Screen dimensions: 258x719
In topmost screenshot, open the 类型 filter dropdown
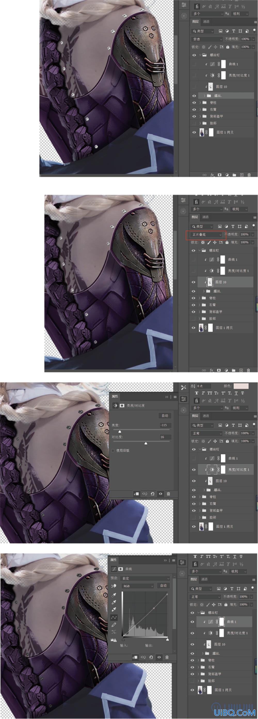[x=203, y=31]
